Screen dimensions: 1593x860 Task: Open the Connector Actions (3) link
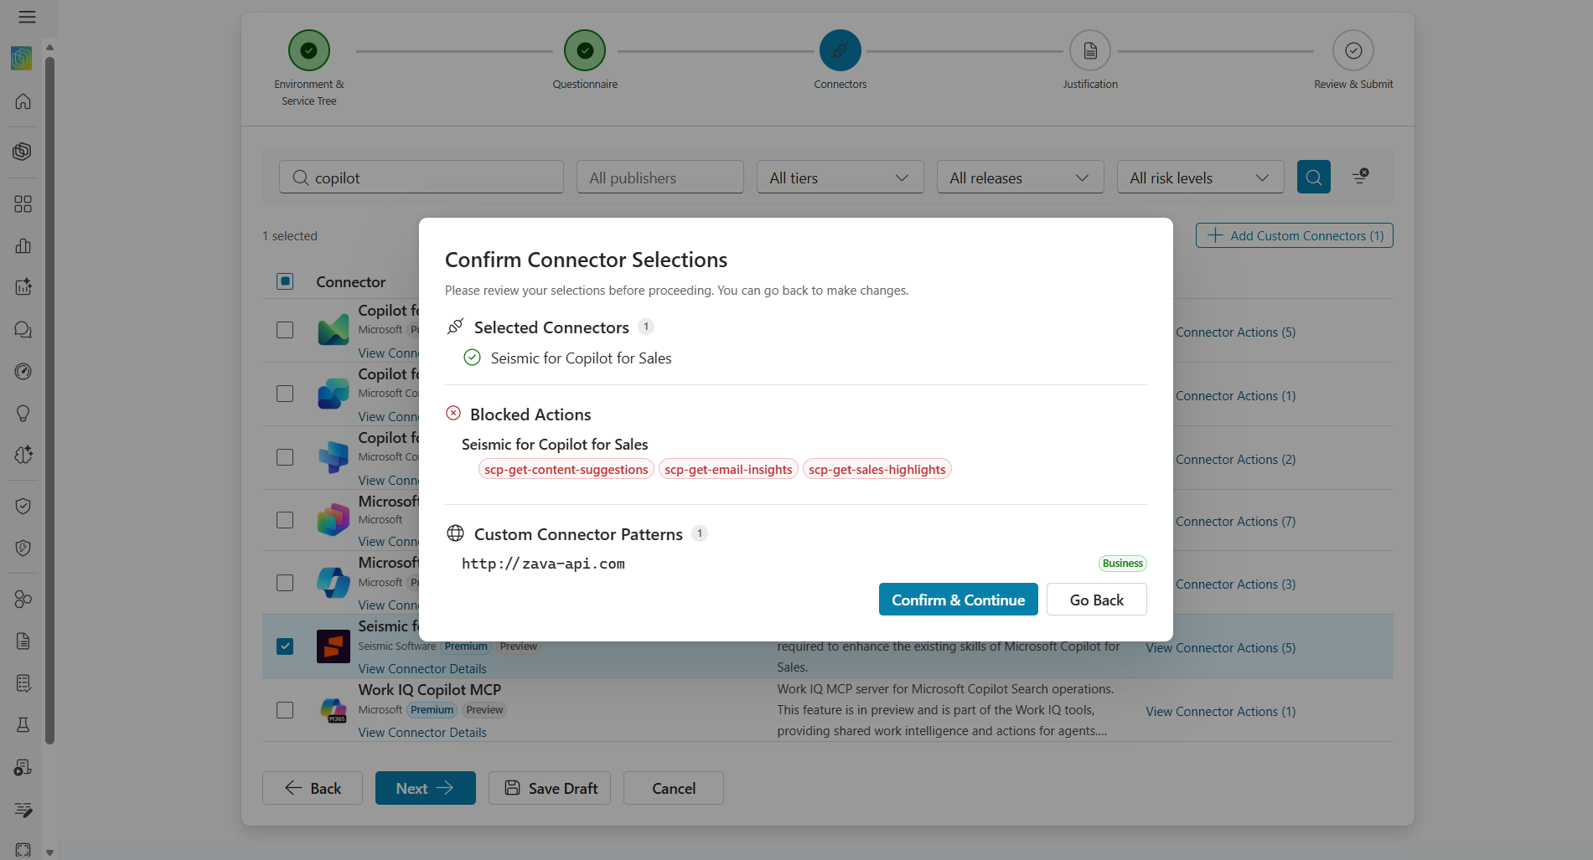tap(1235, 584)
